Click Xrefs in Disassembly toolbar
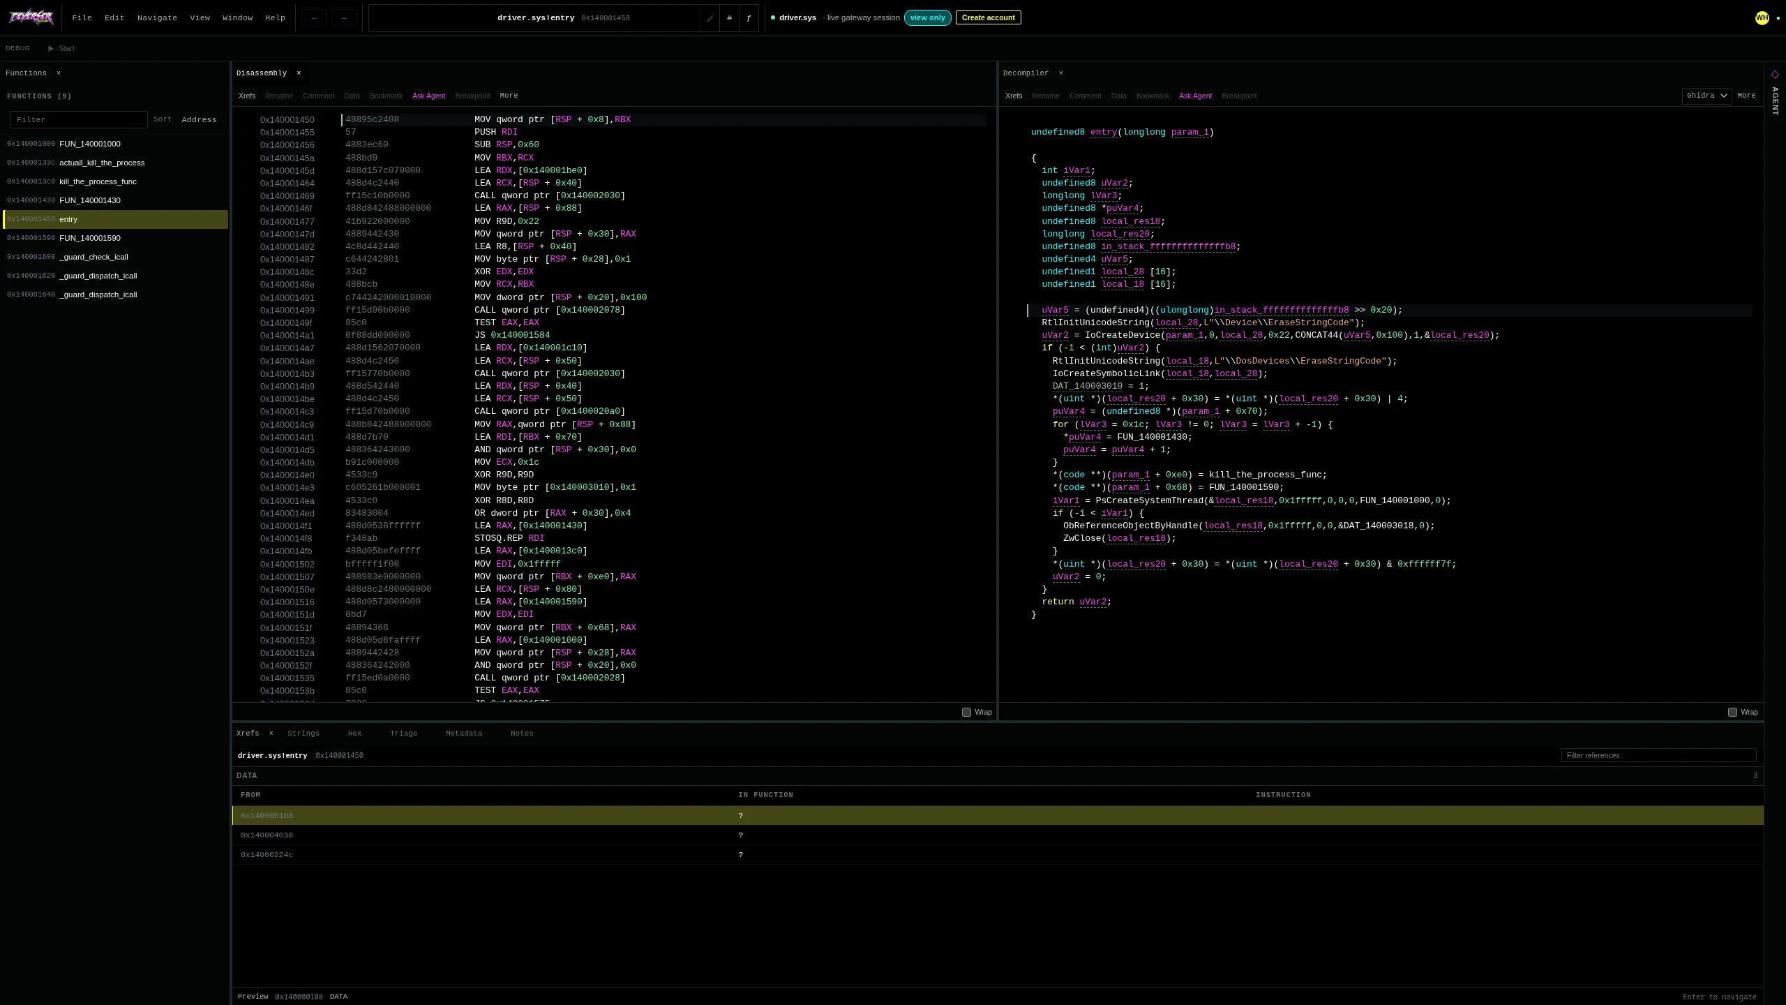Image resolution: width=1786 pixels, height=1005 pixels. click(x=247, y=96)
